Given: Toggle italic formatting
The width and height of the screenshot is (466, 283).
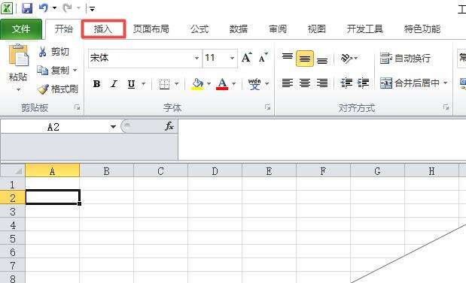Looking at the screenshot, I should [114, 84].
